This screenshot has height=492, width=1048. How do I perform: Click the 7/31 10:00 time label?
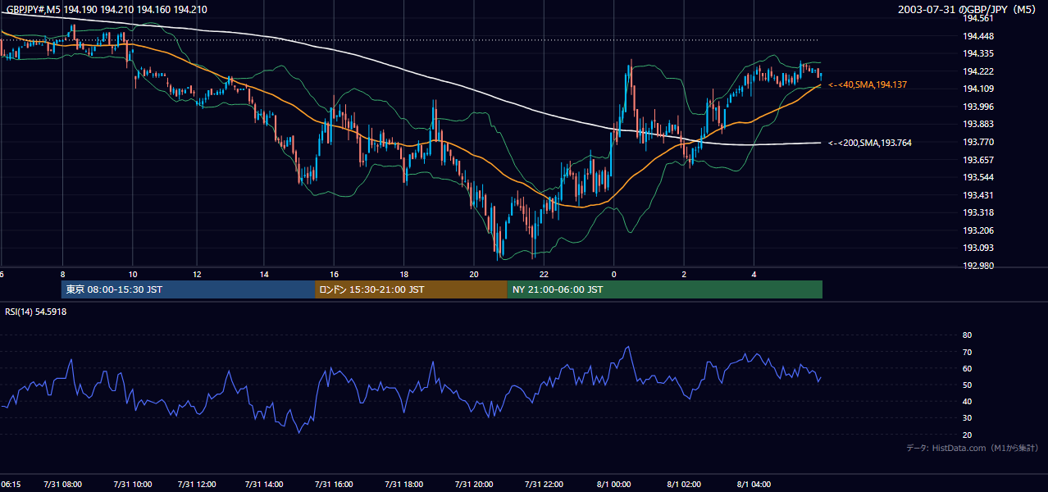(x=133, y=484)
